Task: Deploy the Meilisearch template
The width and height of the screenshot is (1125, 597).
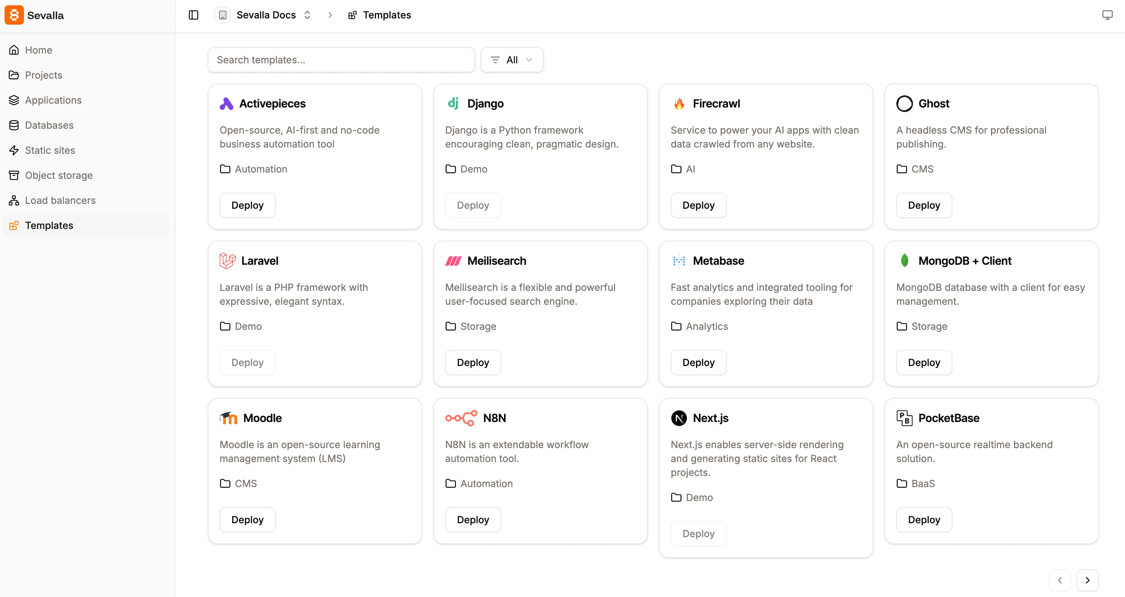Action: [473, 362]
